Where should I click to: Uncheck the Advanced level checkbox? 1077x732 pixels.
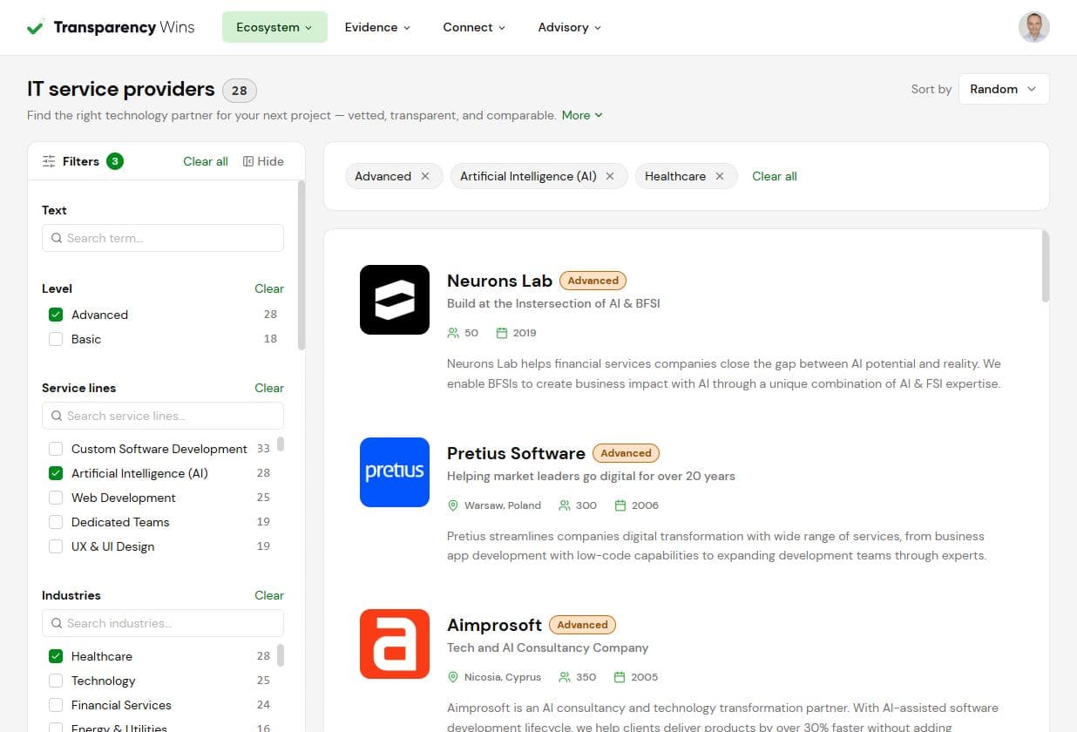point(56,315)
